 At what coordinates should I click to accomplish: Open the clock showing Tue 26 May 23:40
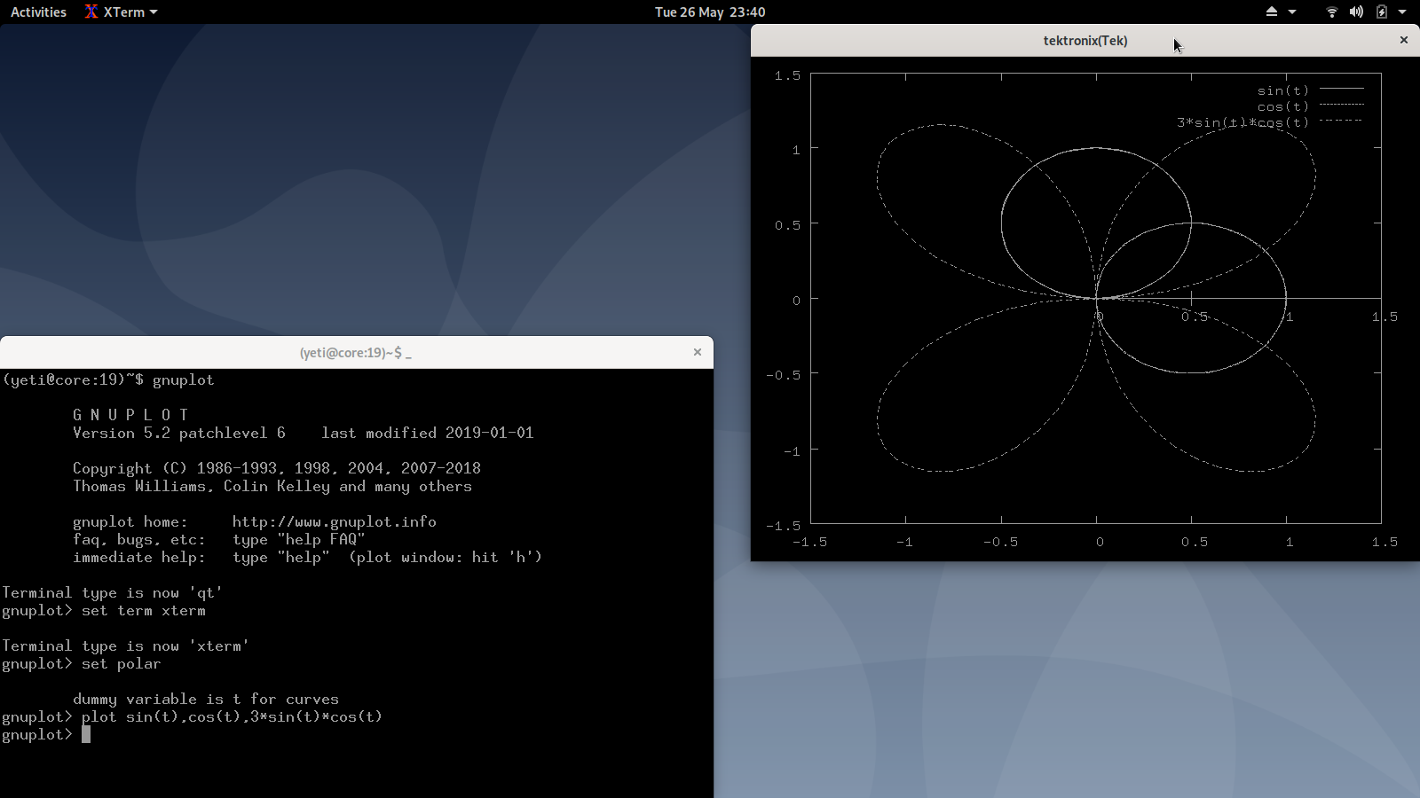click(x=709, y=12)
